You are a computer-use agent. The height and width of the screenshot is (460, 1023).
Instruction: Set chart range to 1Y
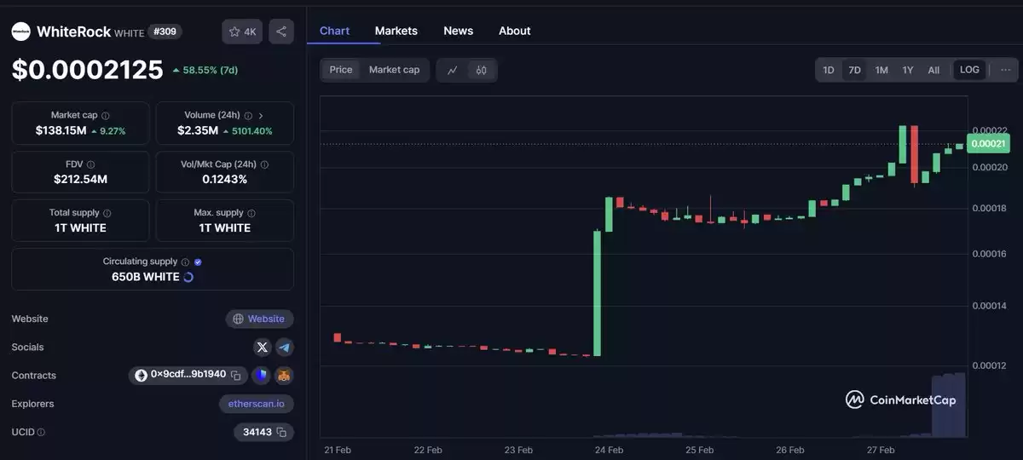point(908,70)
